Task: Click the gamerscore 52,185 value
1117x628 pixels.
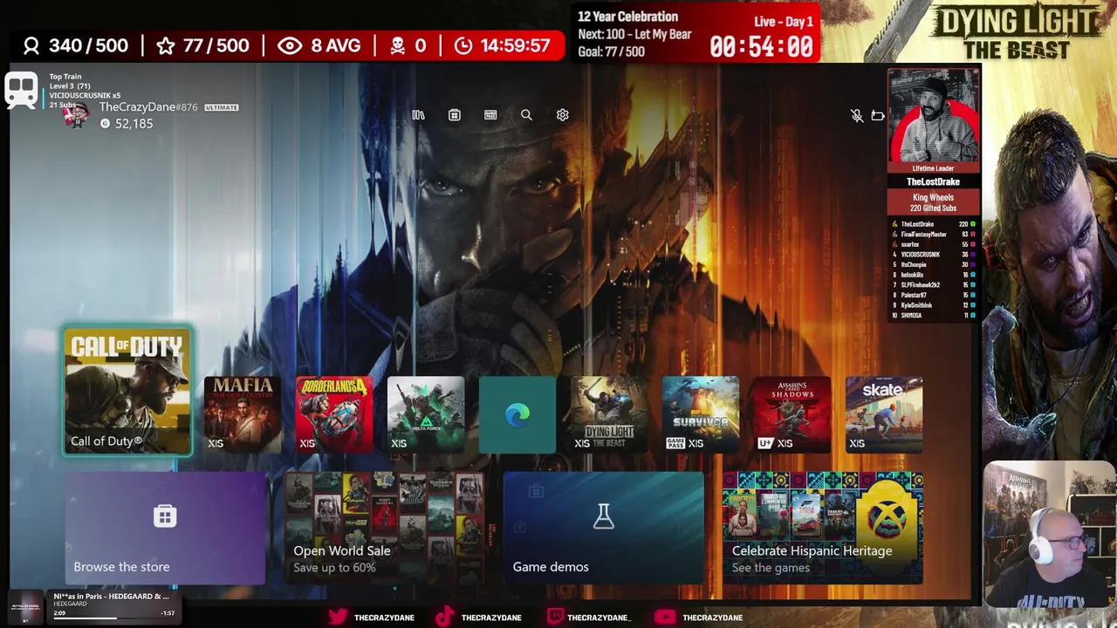Action: (x=134, y=124)
